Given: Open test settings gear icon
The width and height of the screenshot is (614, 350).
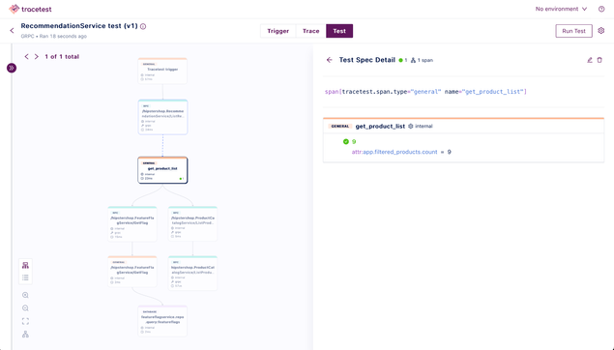Looking at the screenshot, I should (x=601, y=31).
